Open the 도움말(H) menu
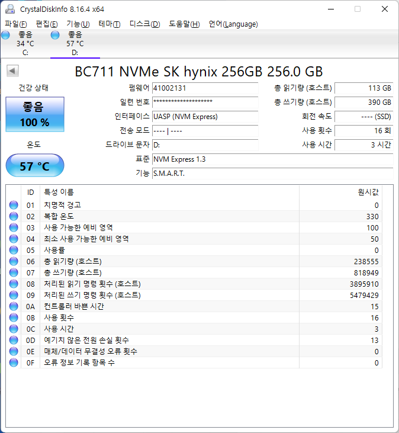 click(184, 24)
